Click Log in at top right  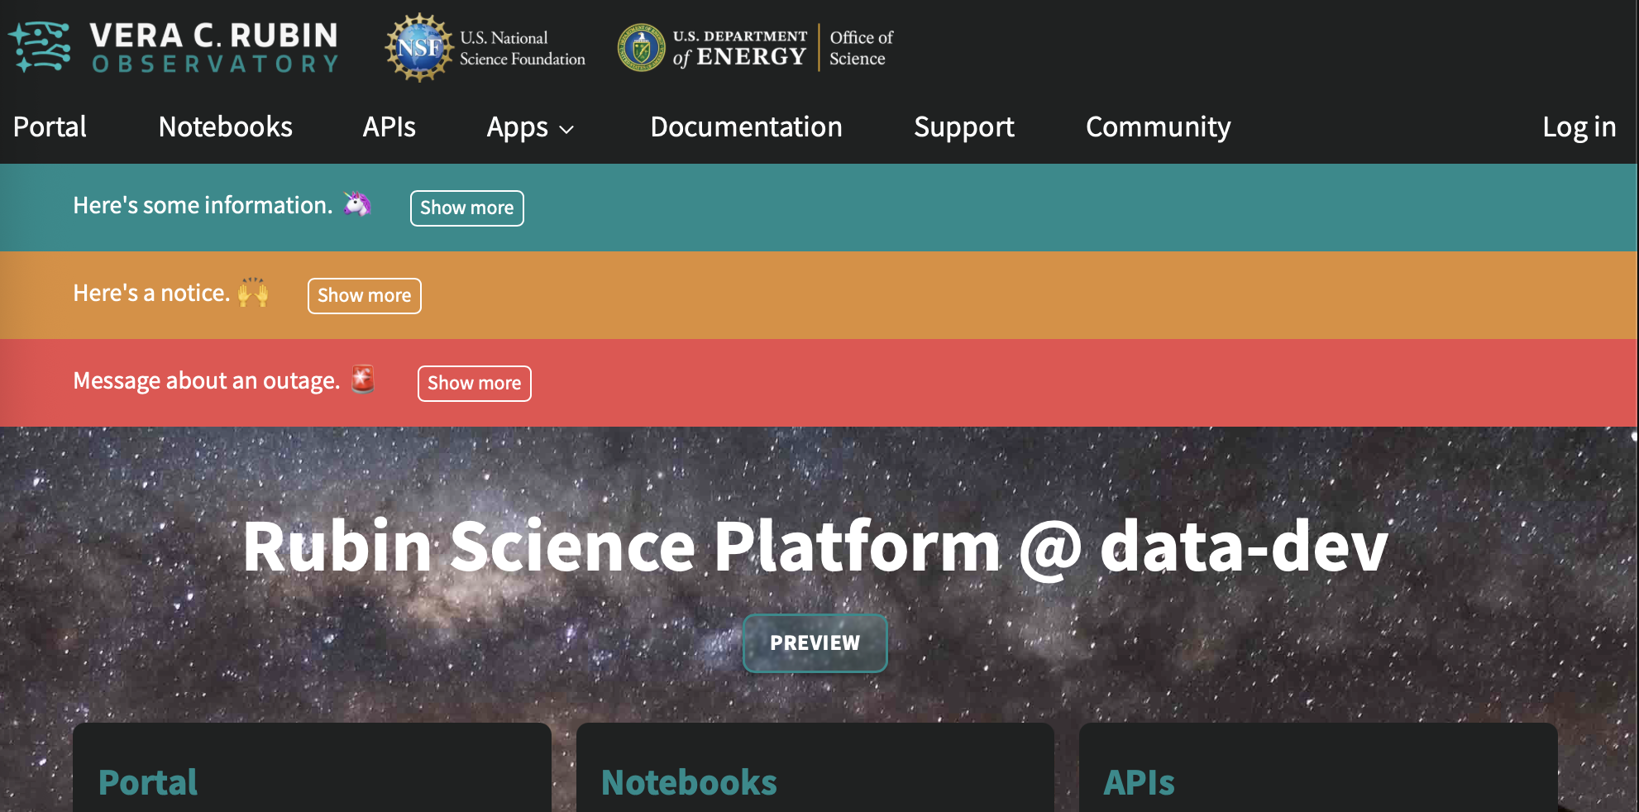pyautogui.click(x=1579, y=127)
